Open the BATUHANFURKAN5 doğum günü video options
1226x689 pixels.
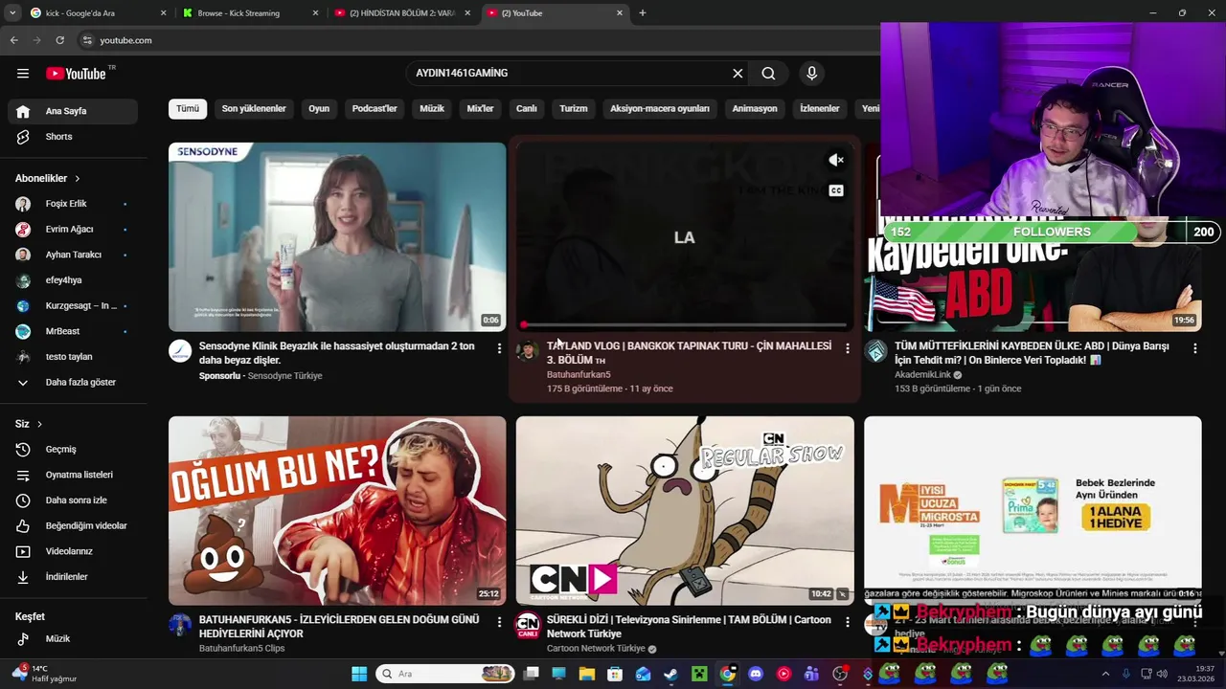[499, 622]
